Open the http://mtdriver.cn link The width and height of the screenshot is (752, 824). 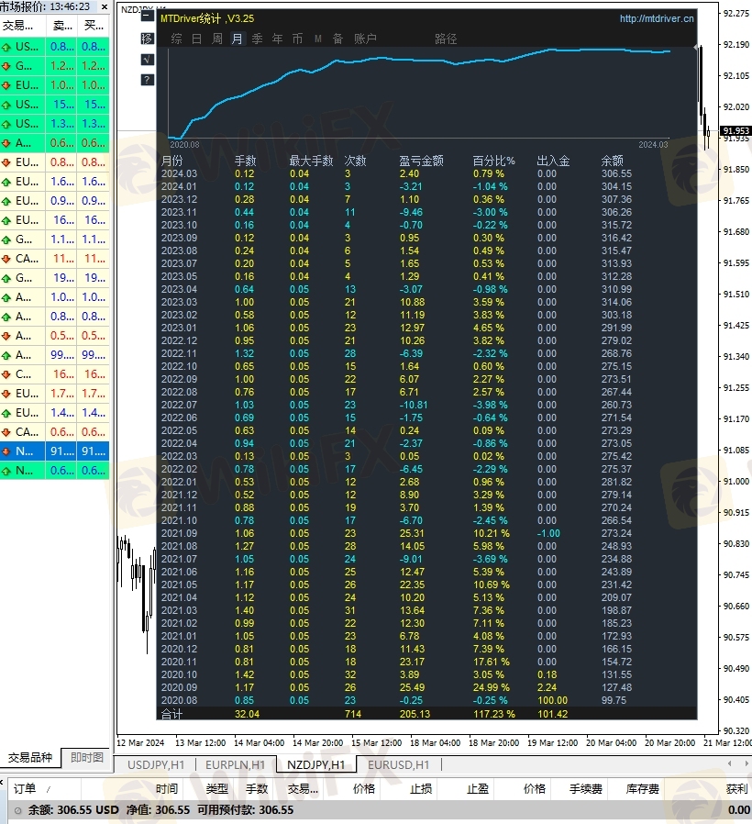point(657,18)
